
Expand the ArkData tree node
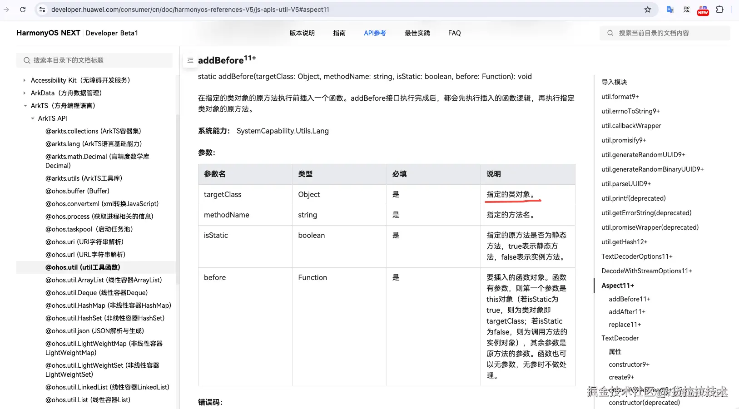coord(25,93)
